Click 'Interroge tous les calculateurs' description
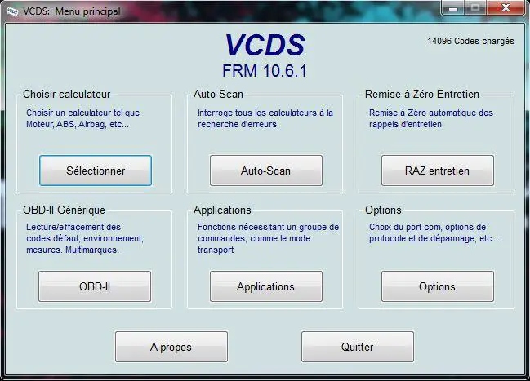Image resolution: width=530 pixels, height=381 pixels. (x=265, y=118)
